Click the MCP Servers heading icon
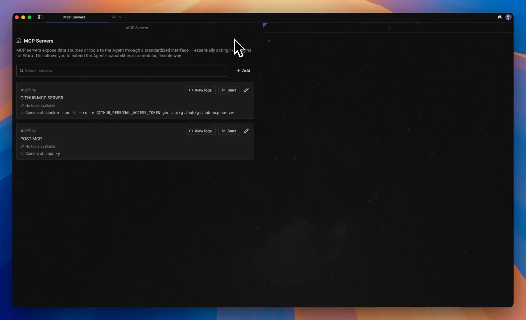526x320 pixels. click(x=19, y=41)
